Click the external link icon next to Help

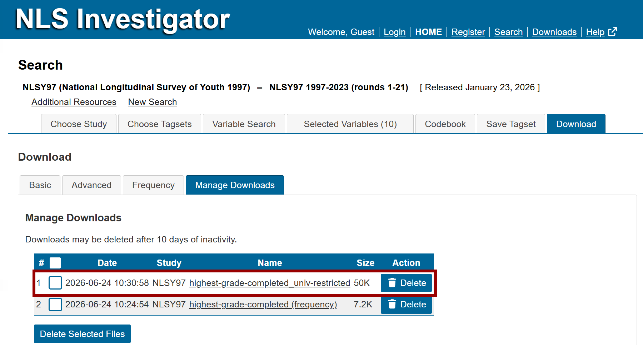[x=612, y=32]
